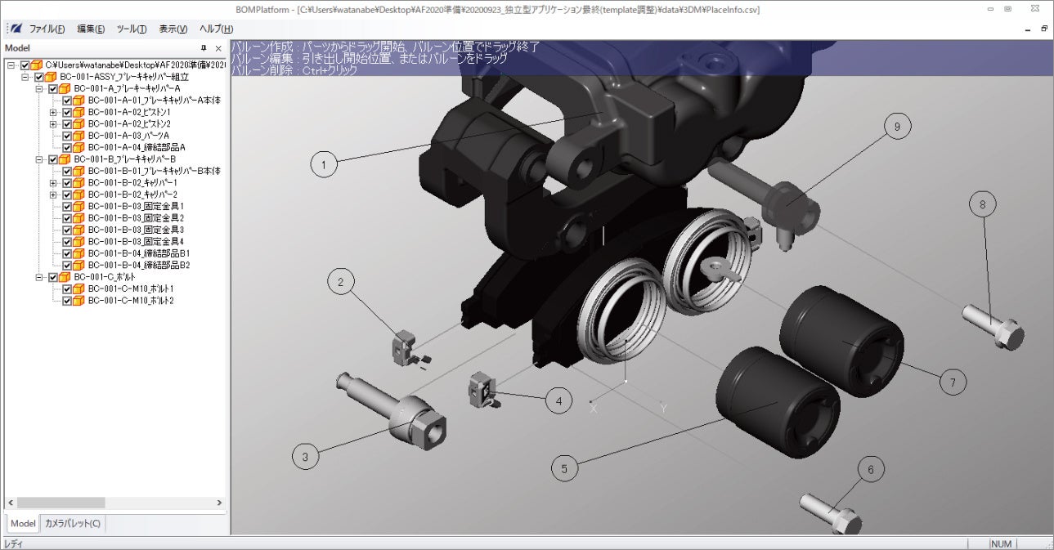Click cube icon of BC-001-ASSY_ブレーキキャリパー組立
This screenshot has width=1054, height=550.
[51, 77]
